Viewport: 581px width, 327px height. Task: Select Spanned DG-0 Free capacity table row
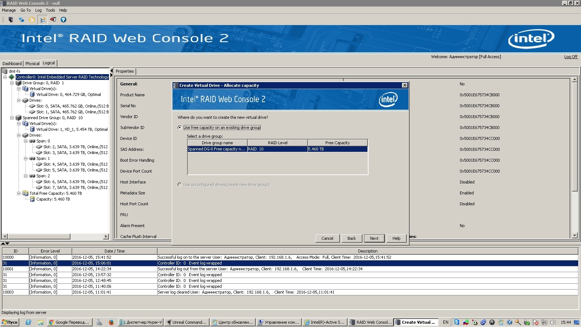(x=277, y=149)
